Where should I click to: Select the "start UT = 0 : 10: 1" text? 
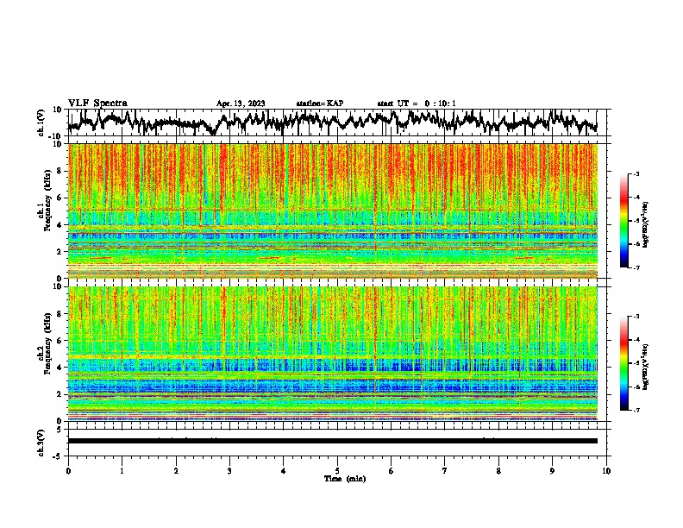point(417,104)
